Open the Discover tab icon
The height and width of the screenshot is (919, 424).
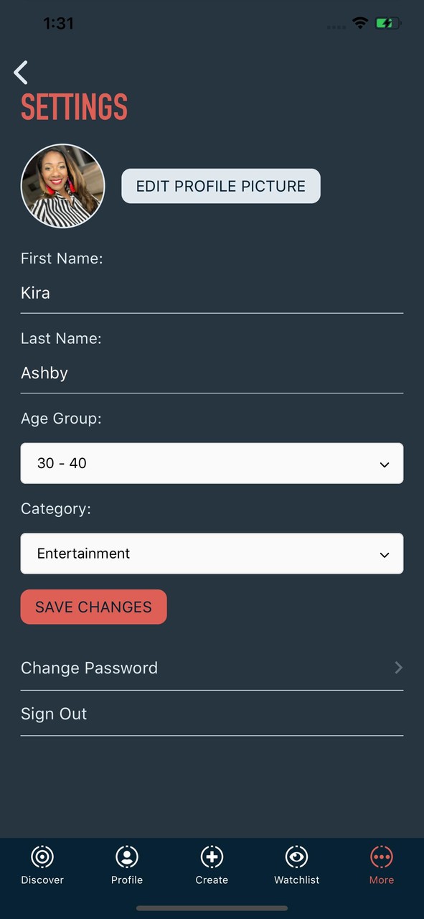point(42,857)
